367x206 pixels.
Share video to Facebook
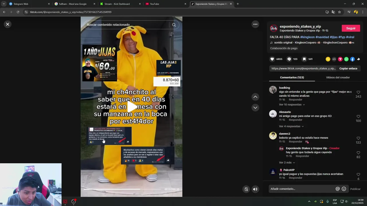click(x=352, y=59)
